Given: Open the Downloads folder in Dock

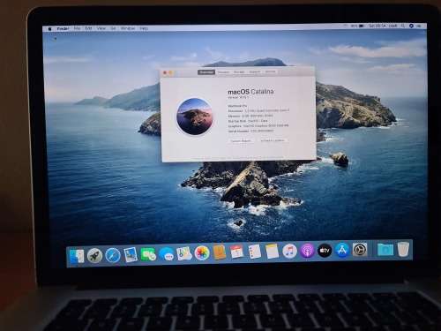Looking at the screenshot, I should pos(385,249).
